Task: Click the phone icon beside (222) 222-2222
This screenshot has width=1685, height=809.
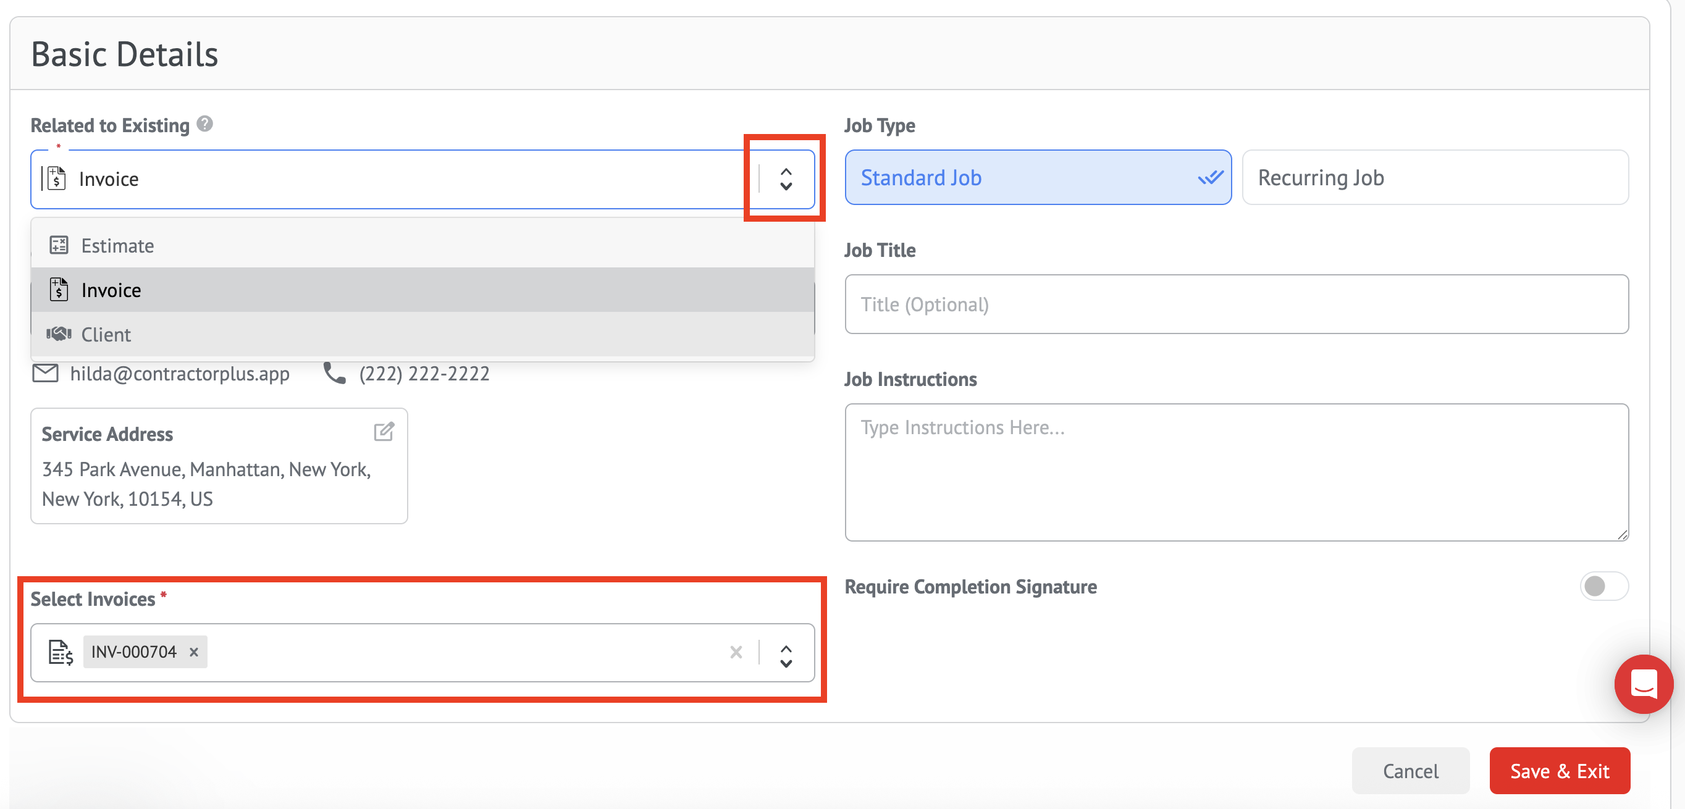Action: coord(335,374)
